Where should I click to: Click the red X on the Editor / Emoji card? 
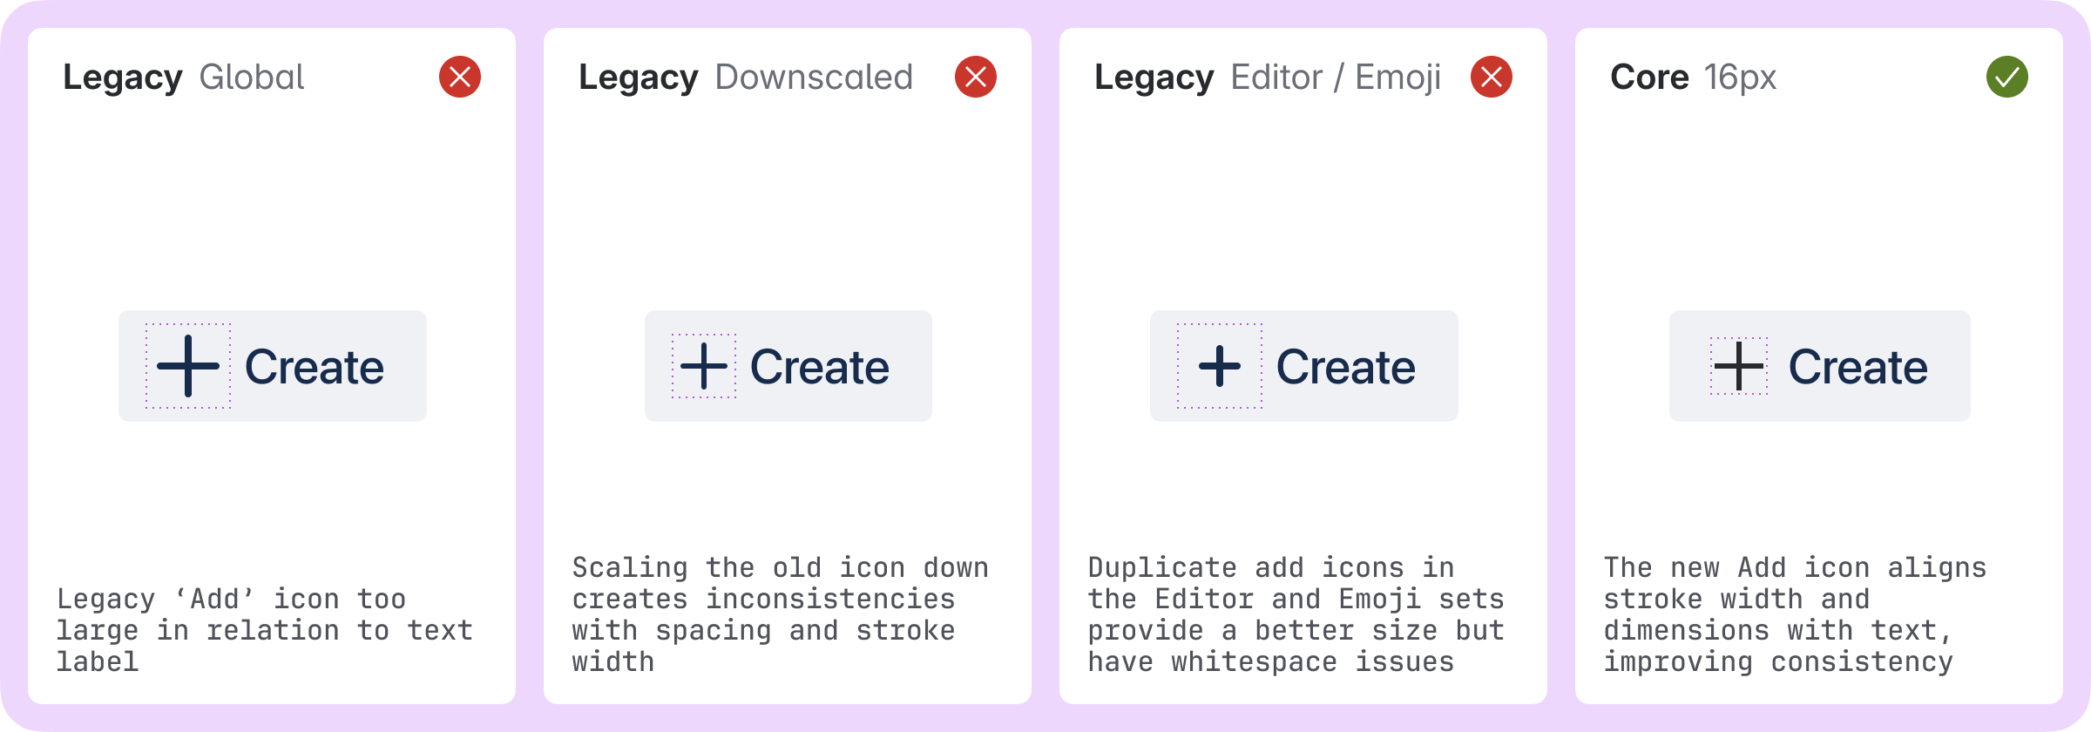pos(1491,78)
